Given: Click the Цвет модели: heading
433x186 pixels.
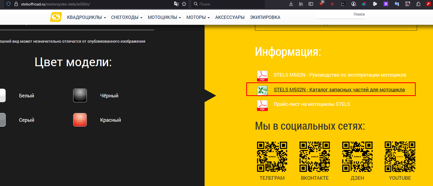Looking at the screenshot, I should (73, 62).
